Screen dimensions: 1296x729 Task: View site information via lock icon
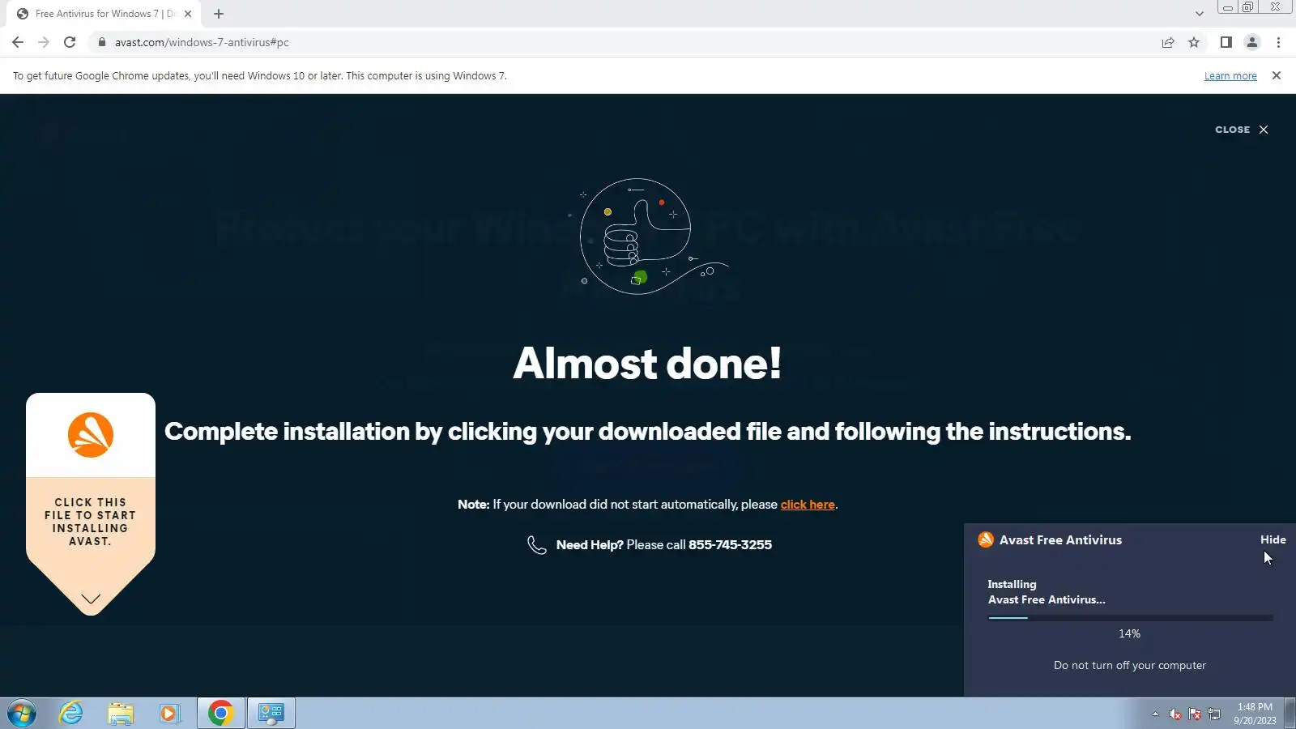(x=101, y=42)
